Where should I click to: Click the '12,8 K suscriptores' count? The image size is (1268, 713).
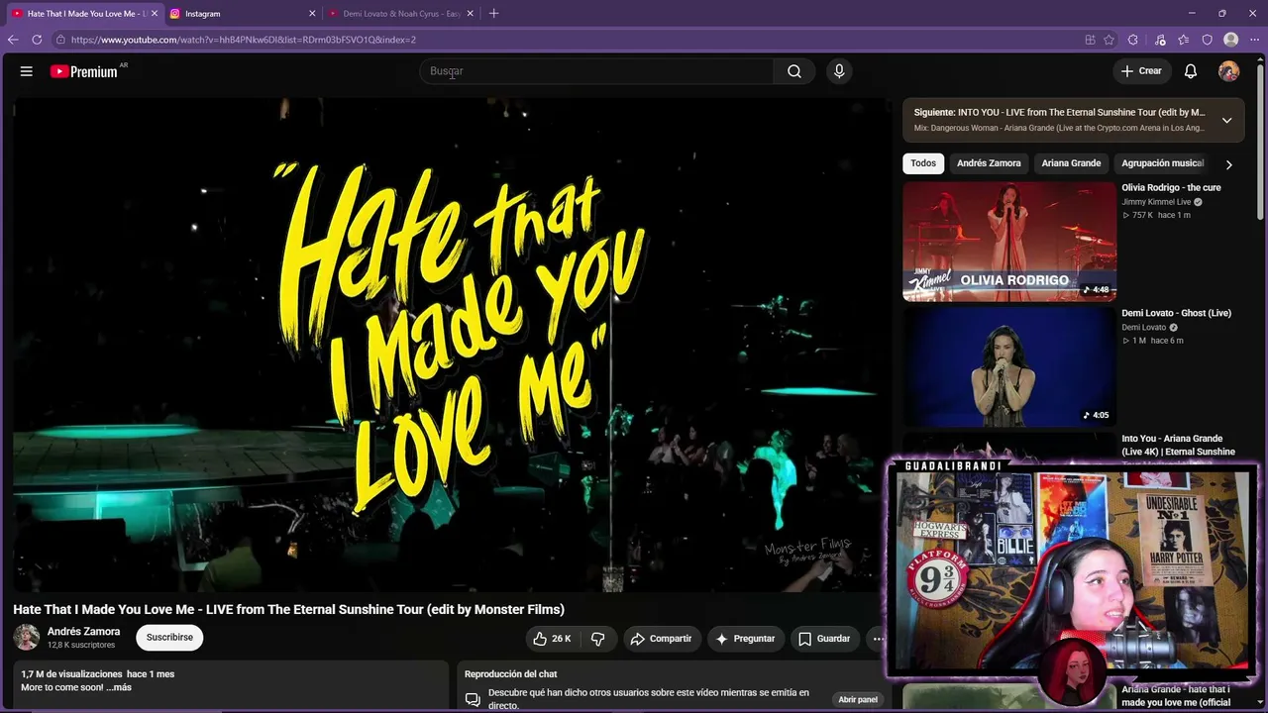[81, 646]
